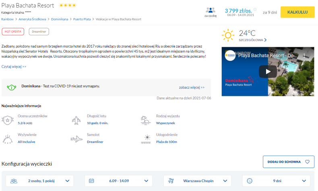
Task: Click the Dreamliner airplane icon
Action: point(76,139)
